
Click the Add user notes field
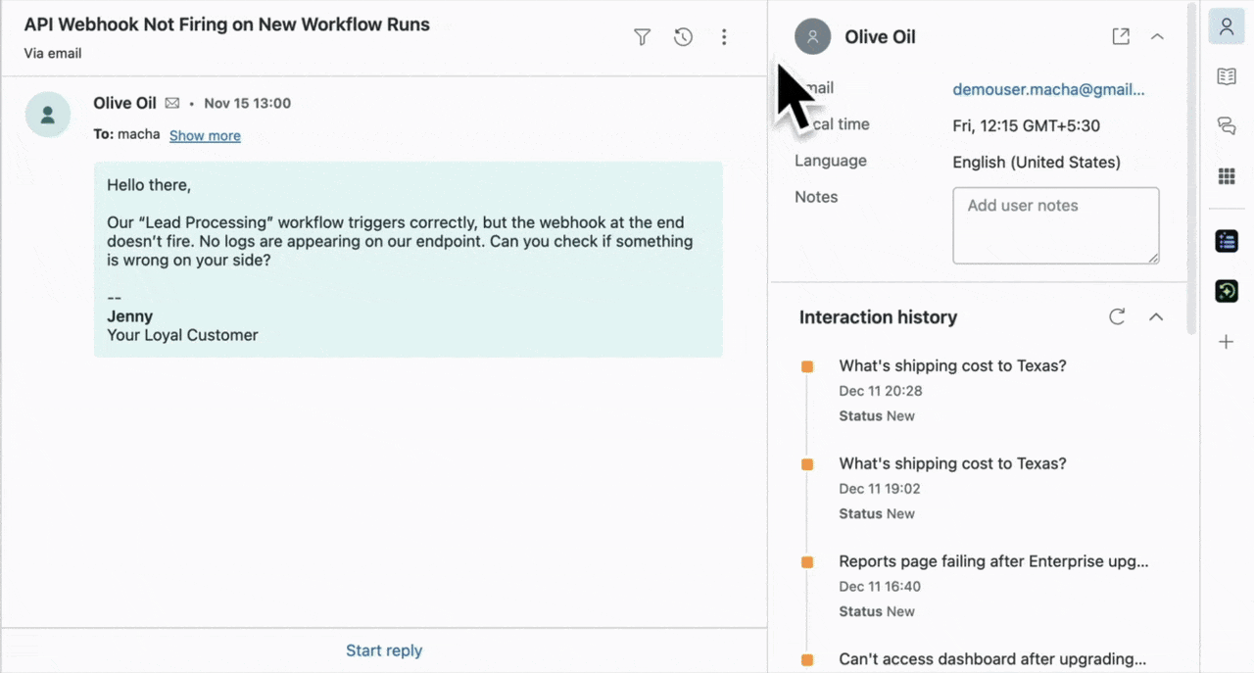(x=1055, y=225)
